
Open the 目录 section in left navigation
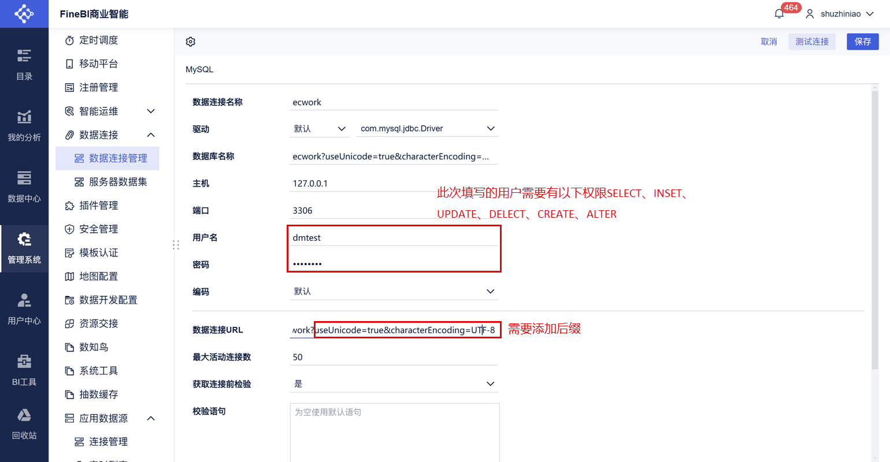click(x=24, y=65)
